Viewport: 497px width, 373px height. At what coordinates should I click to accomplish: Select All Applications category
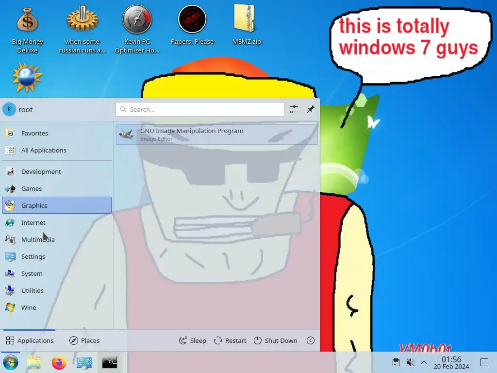(57, 150)
